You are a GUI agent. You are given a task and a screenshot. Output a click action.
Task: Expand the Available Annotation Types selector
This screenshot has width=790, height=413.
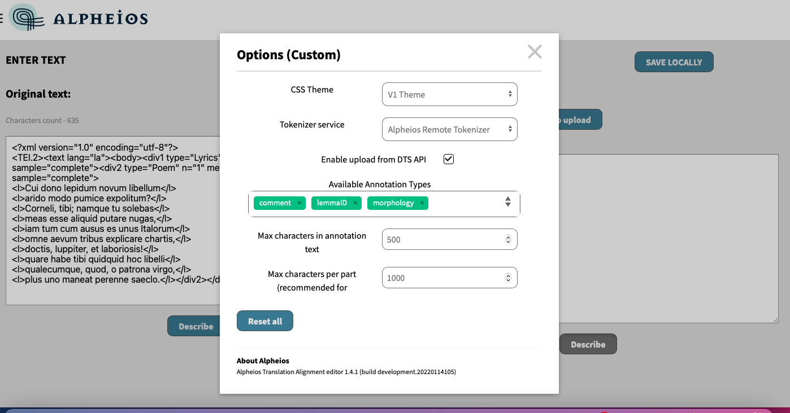coord(507,202)
